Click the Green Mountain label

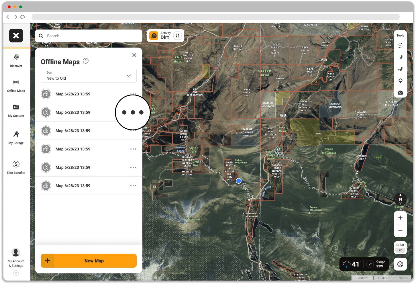point(329,151)
